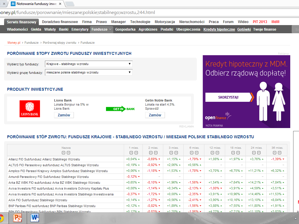
Task: Open the Wybierz grupę funduszy dropdown
Action: click(x=89, y=72)
